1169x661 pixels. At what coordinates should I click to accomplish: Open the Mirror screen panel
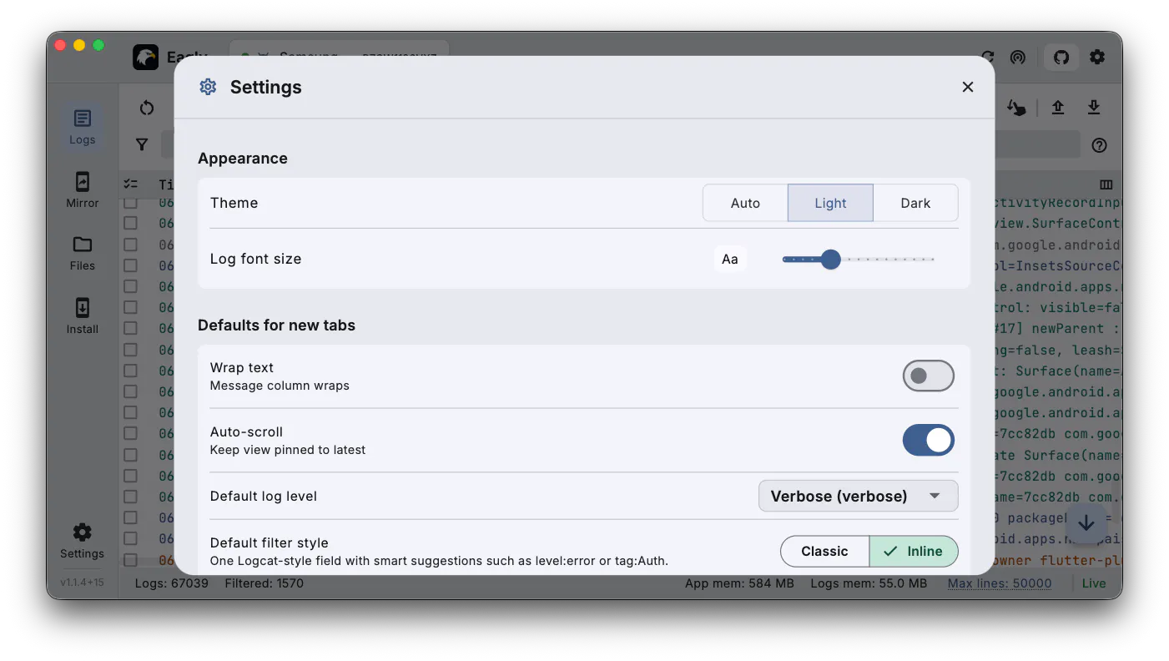[82, 189]
